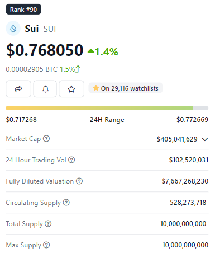Click the 24H high value $0.772669
The width and height of the screenshot is (215, 253).
pyautogui.click(x=192, y=120)
